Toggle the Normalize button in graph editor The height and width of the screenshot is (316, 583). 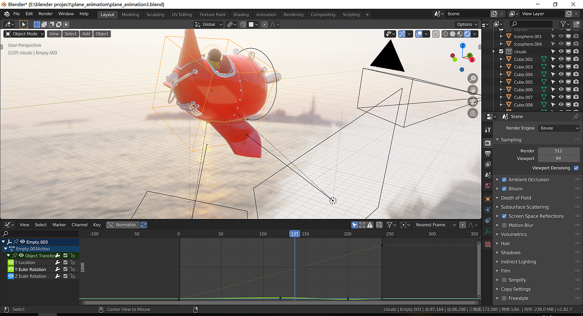click(122, 225)
